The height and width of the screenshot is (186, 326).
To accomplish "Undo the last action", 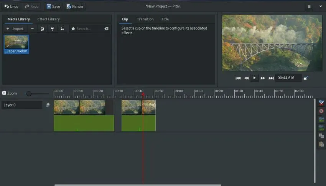I will (11, 7).
